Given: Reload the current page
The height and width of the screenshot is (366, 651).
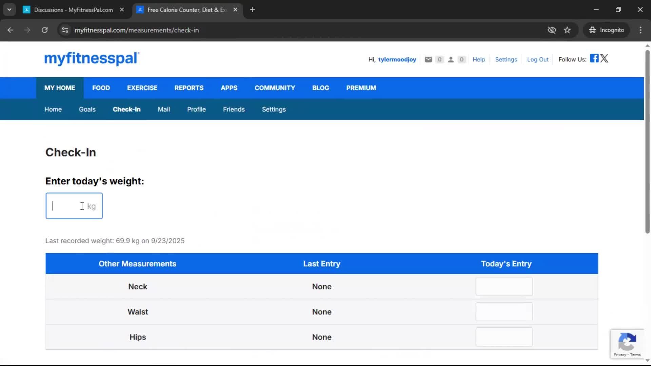Looking at the screenshot, I should pyautogui.click(x=44, y=30).
